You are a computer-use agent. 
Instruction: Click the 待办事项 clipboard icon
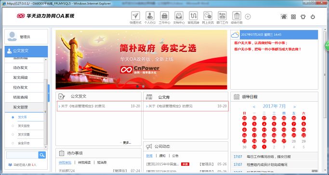pyautogui.click(x=62, y=153)
